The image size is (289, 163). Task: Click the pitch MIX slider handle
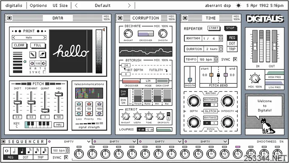pos(59,94)
